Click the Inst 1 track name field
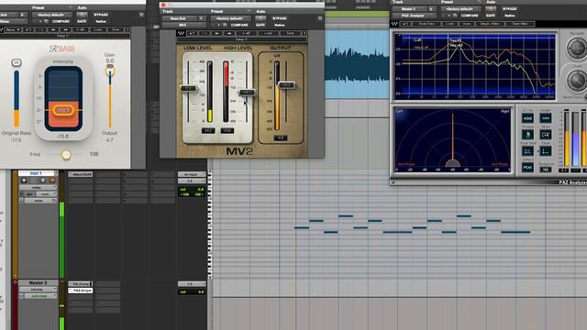587x330 pixels. tap(37, 173)
